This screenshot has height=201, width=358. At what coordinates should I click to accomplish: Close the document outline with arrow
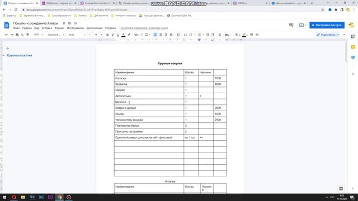point(8,49)
